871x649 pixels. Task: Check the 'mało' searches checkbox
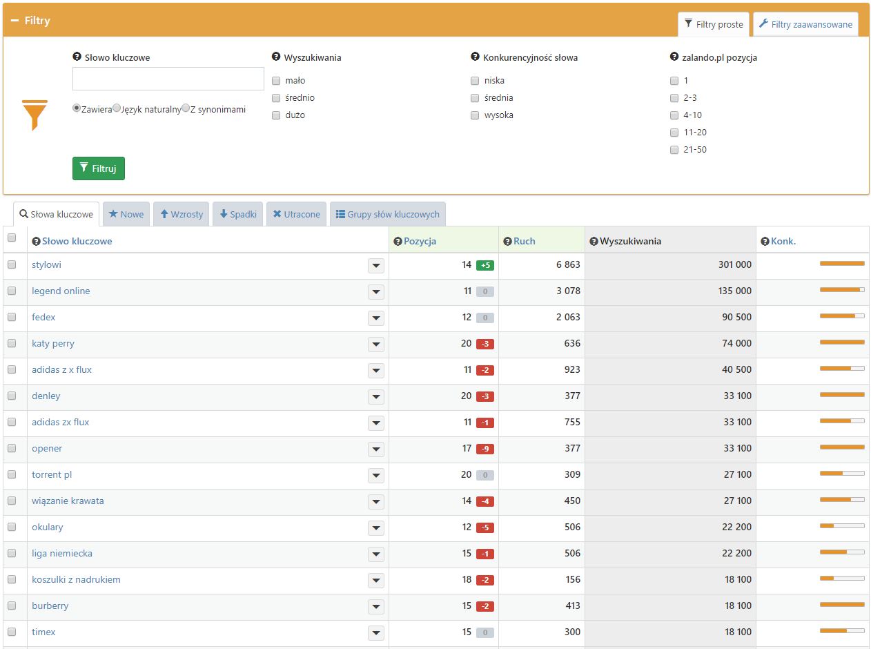(276, 81)
